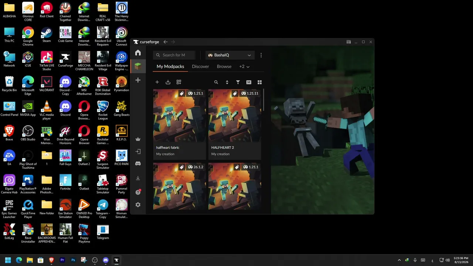Click the modpack list scrollbar
The width and height of the screenshot is (473, 266).
click(x=264, y=100)
